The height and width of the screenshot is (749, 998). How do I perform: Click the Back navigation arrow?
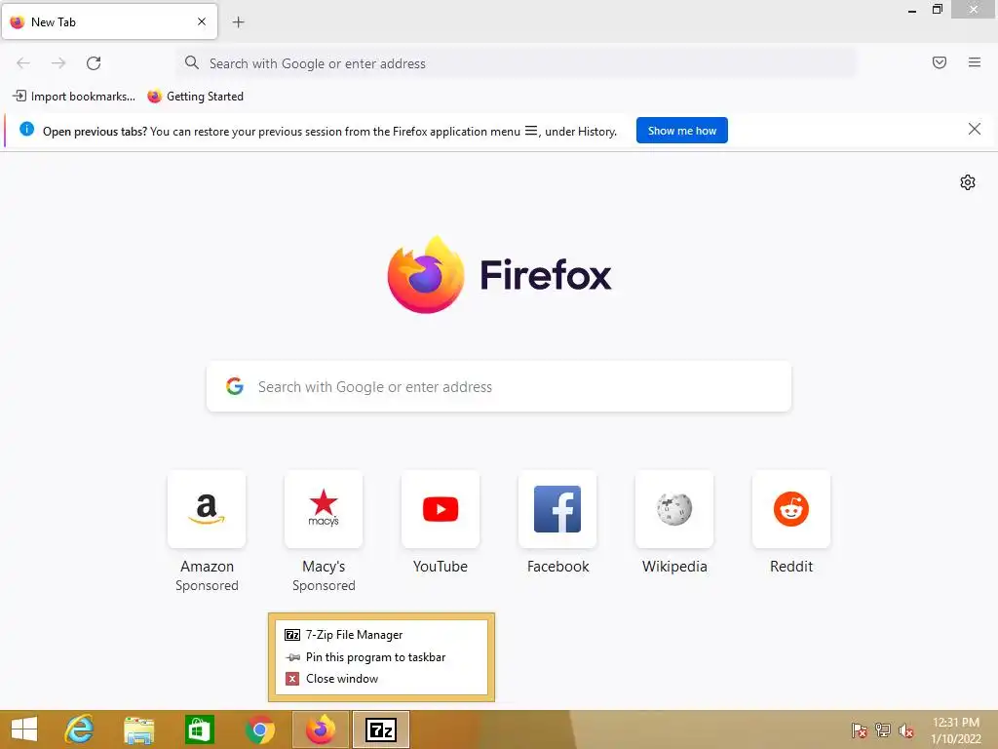(23, 63)
